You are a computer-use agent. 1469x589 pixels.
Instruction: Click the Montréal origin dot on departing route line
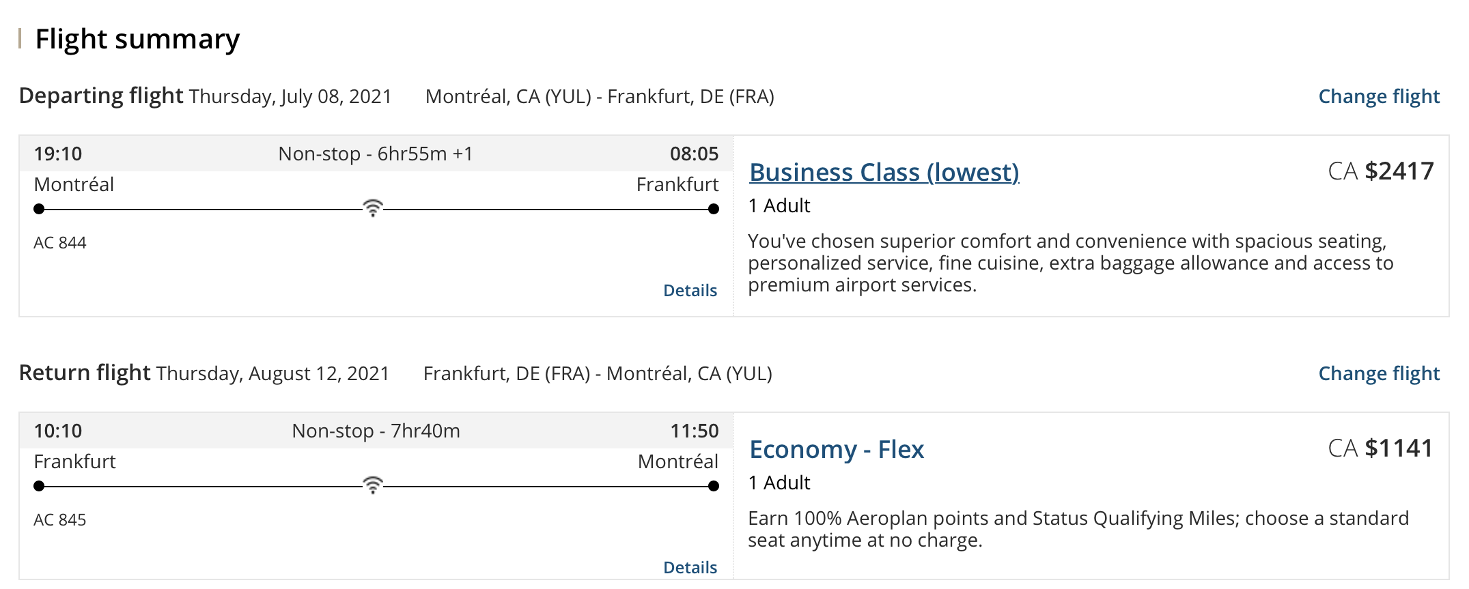(x=40, y=209)
